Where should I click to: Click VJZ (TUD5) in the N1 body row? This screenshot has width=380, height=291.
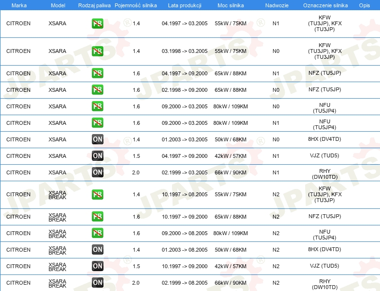[325, 155]
